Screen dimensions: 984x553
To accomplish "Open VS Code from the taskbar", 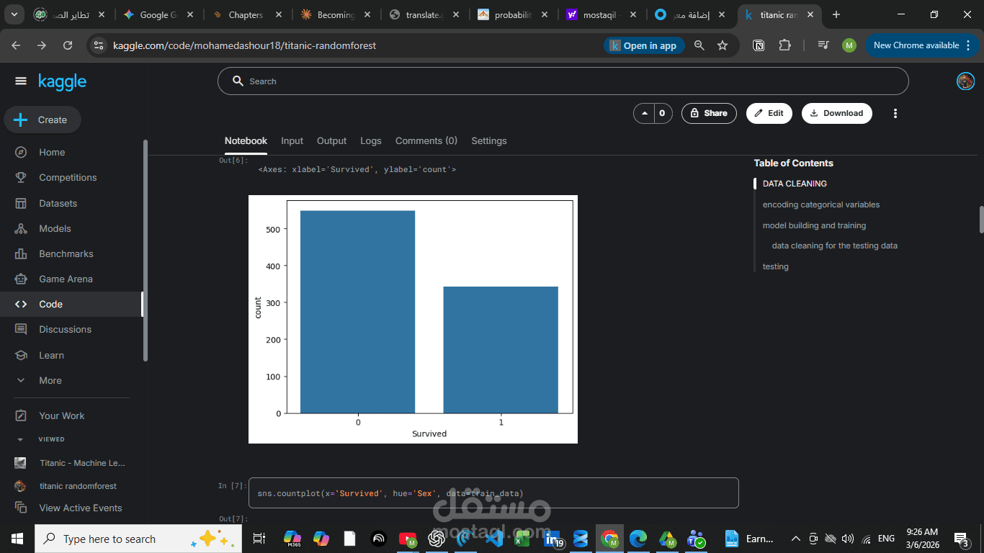I will coord(494,539).
